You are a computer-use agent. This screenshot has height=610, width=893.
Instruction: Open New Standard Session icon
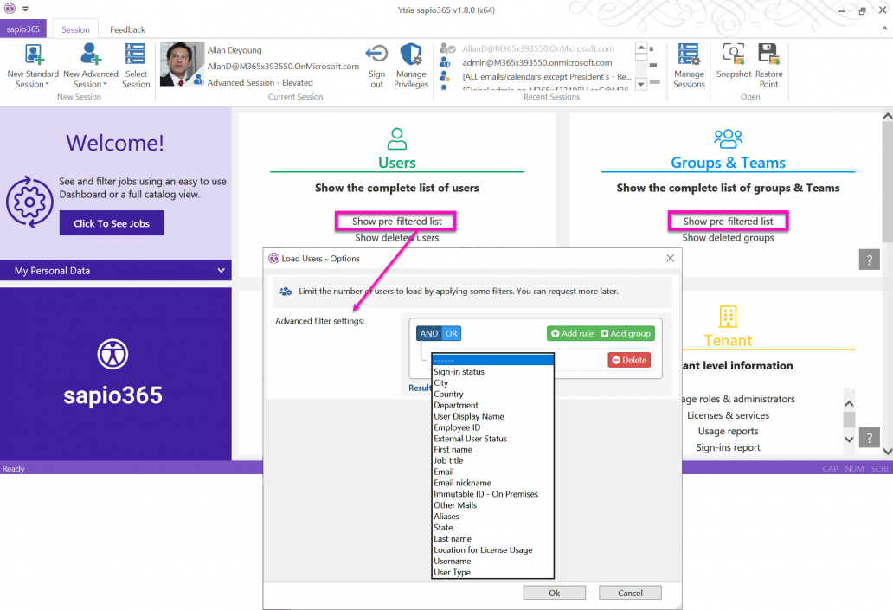[x=33, y=55]
